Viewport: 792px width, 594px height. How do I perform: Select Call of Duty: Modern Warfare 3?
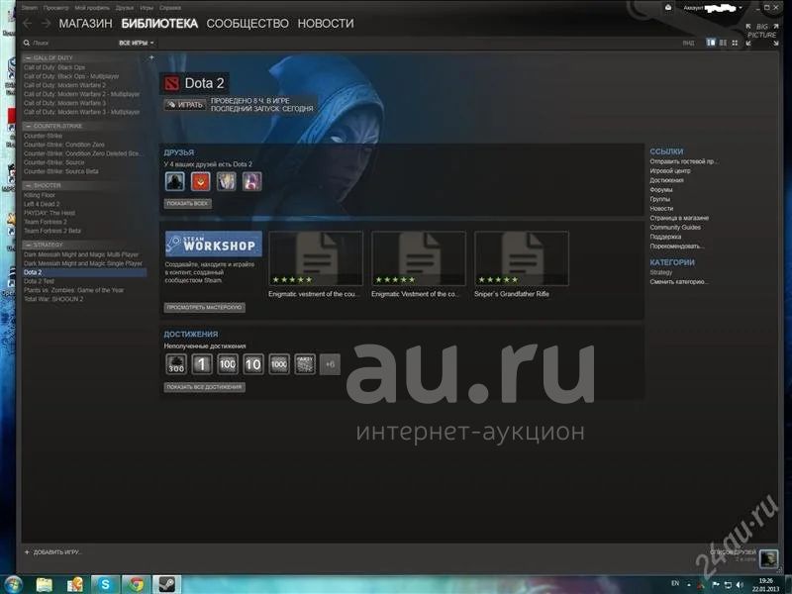pyautogui.click(x=65, y=103)
